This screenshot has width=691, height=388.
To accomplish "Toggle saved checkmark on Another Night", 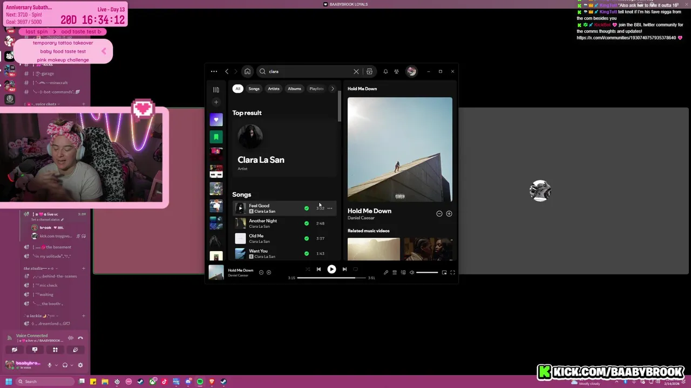I will 307,223.
